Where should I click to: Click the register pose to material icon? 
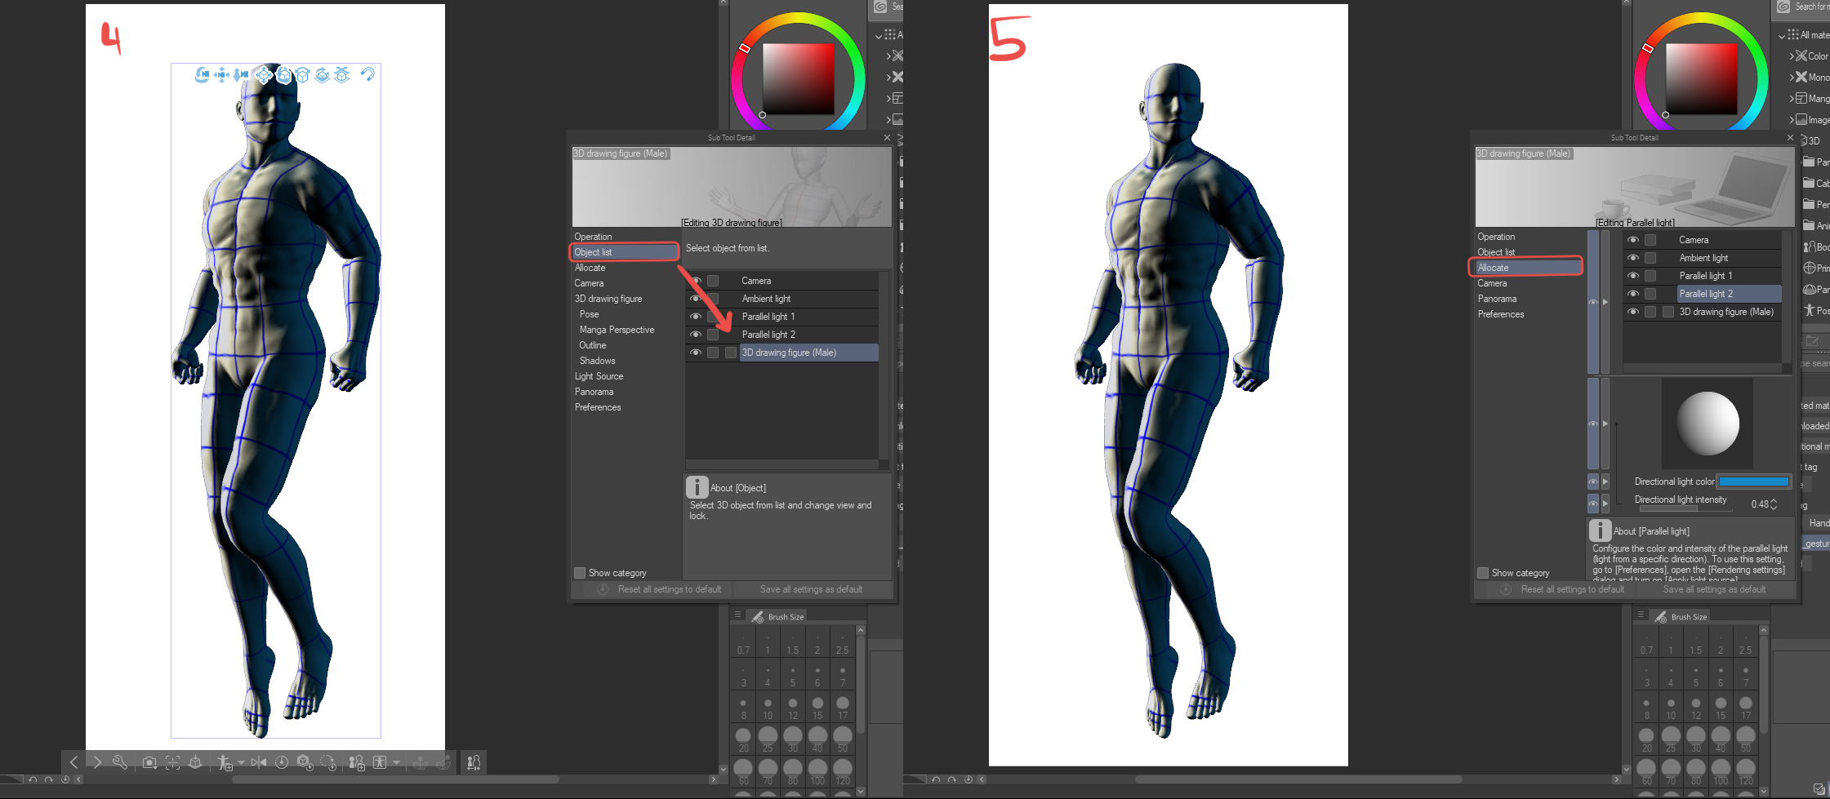[x=225, y=762]
